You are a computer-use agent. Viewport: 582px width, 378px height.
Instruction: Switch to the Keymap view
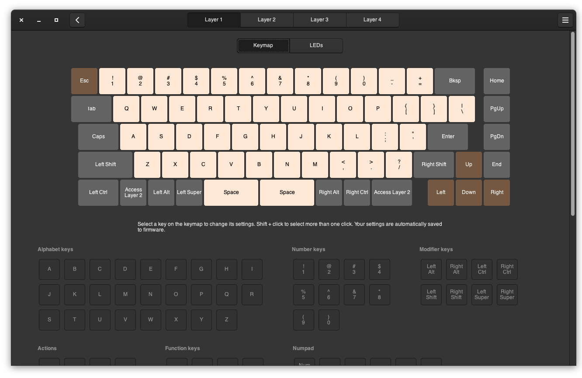click(263, 46)
